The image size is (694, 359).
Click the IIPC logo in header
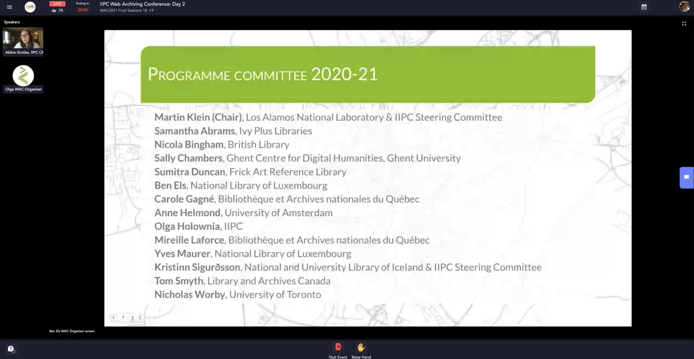tap(30, 7)
